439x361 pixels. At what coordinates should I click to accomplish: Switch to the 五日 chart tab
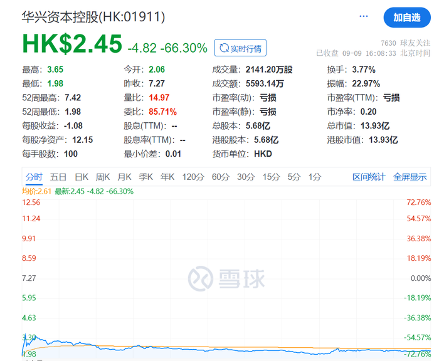(58, 177)
